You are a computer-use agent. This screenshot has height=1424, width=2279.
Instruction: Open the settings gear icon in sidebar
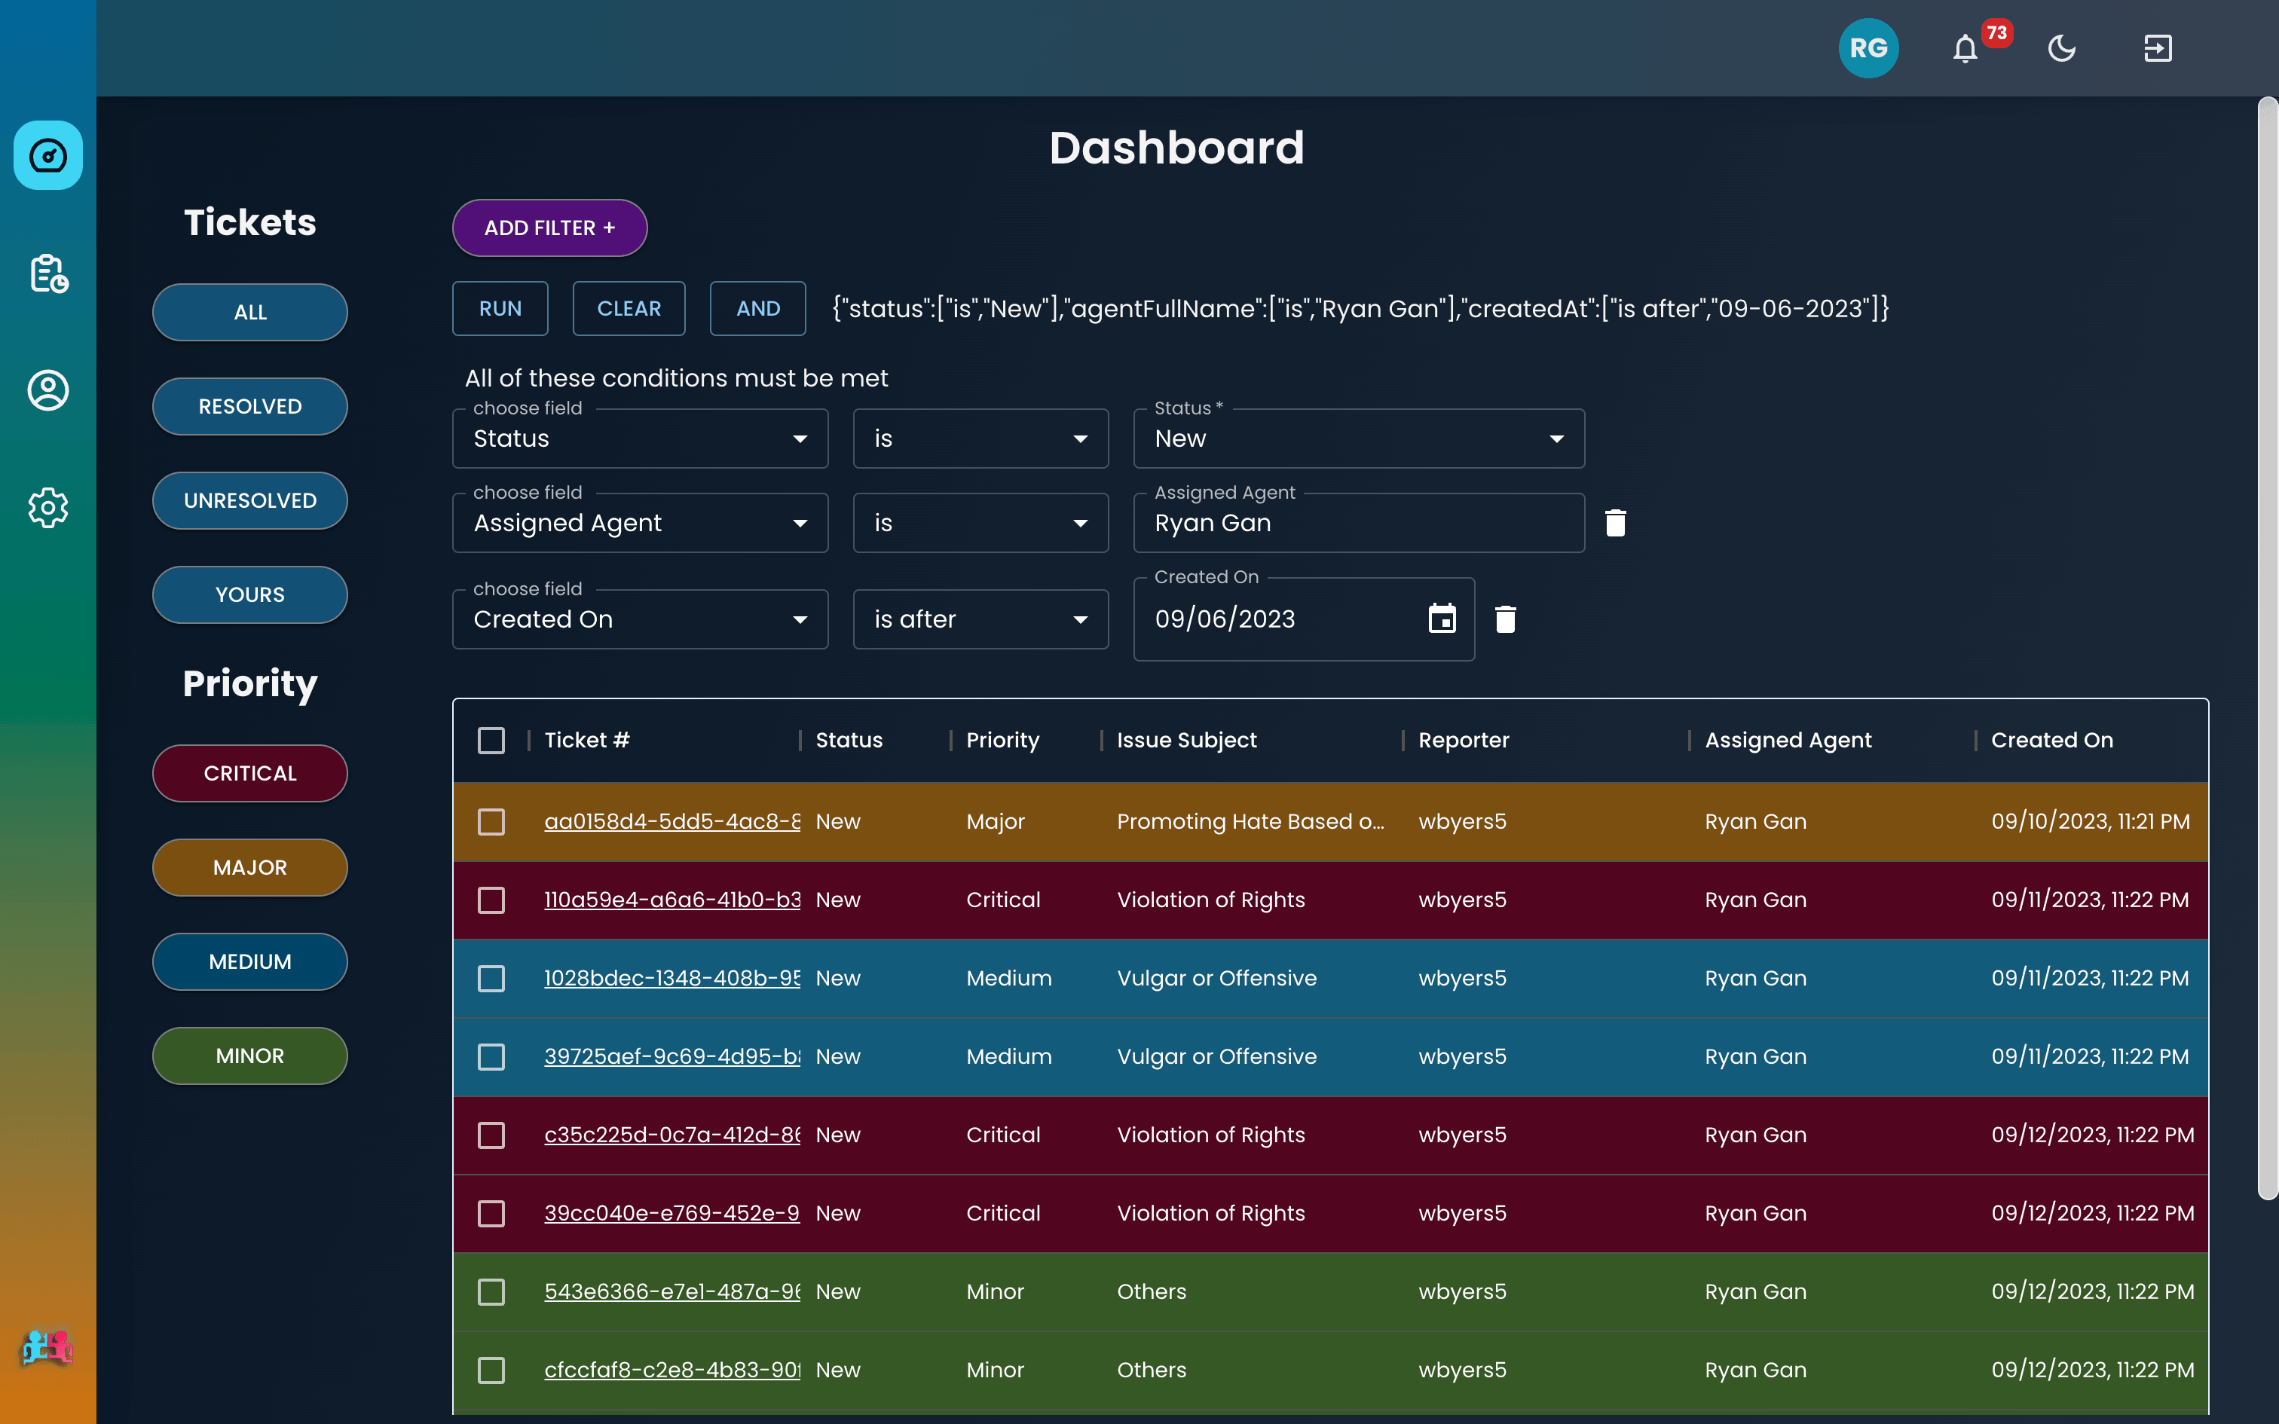[48, 508]
